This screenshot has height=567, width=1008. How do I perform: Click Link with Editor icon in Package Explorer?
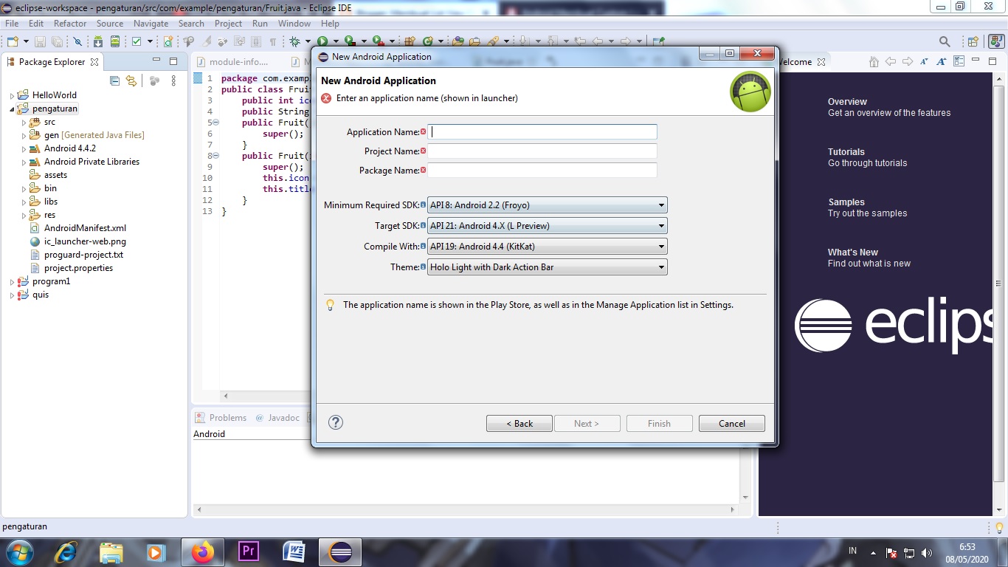131,80
